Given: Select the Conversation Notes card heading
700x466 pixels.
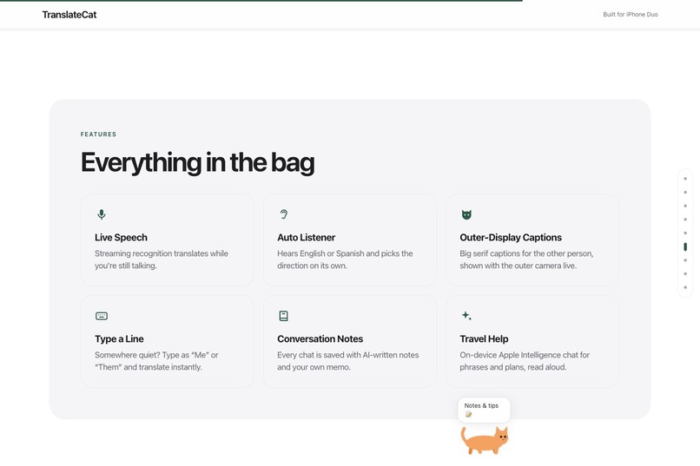Looking at the screenshot, I should pos(320,339).
